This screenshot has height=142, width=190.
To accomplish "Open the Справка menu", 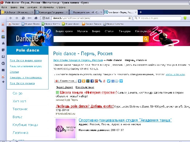I will [61, 7].
